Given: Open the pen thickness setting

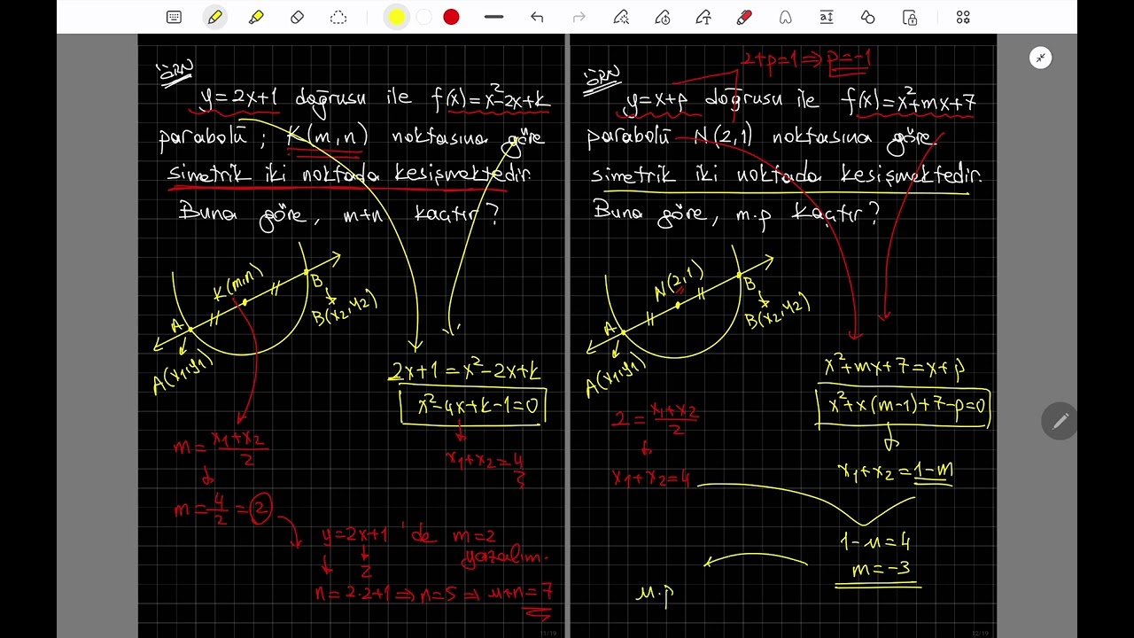Looking at the screenshot, I should 494,17.
